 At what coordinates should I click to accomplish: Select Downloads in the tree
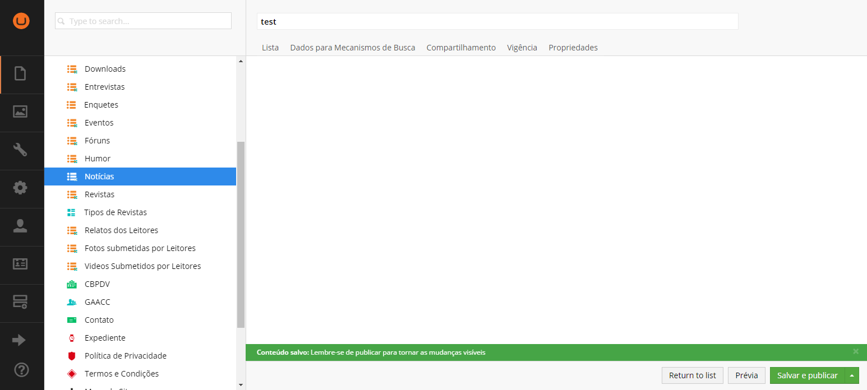105,69
